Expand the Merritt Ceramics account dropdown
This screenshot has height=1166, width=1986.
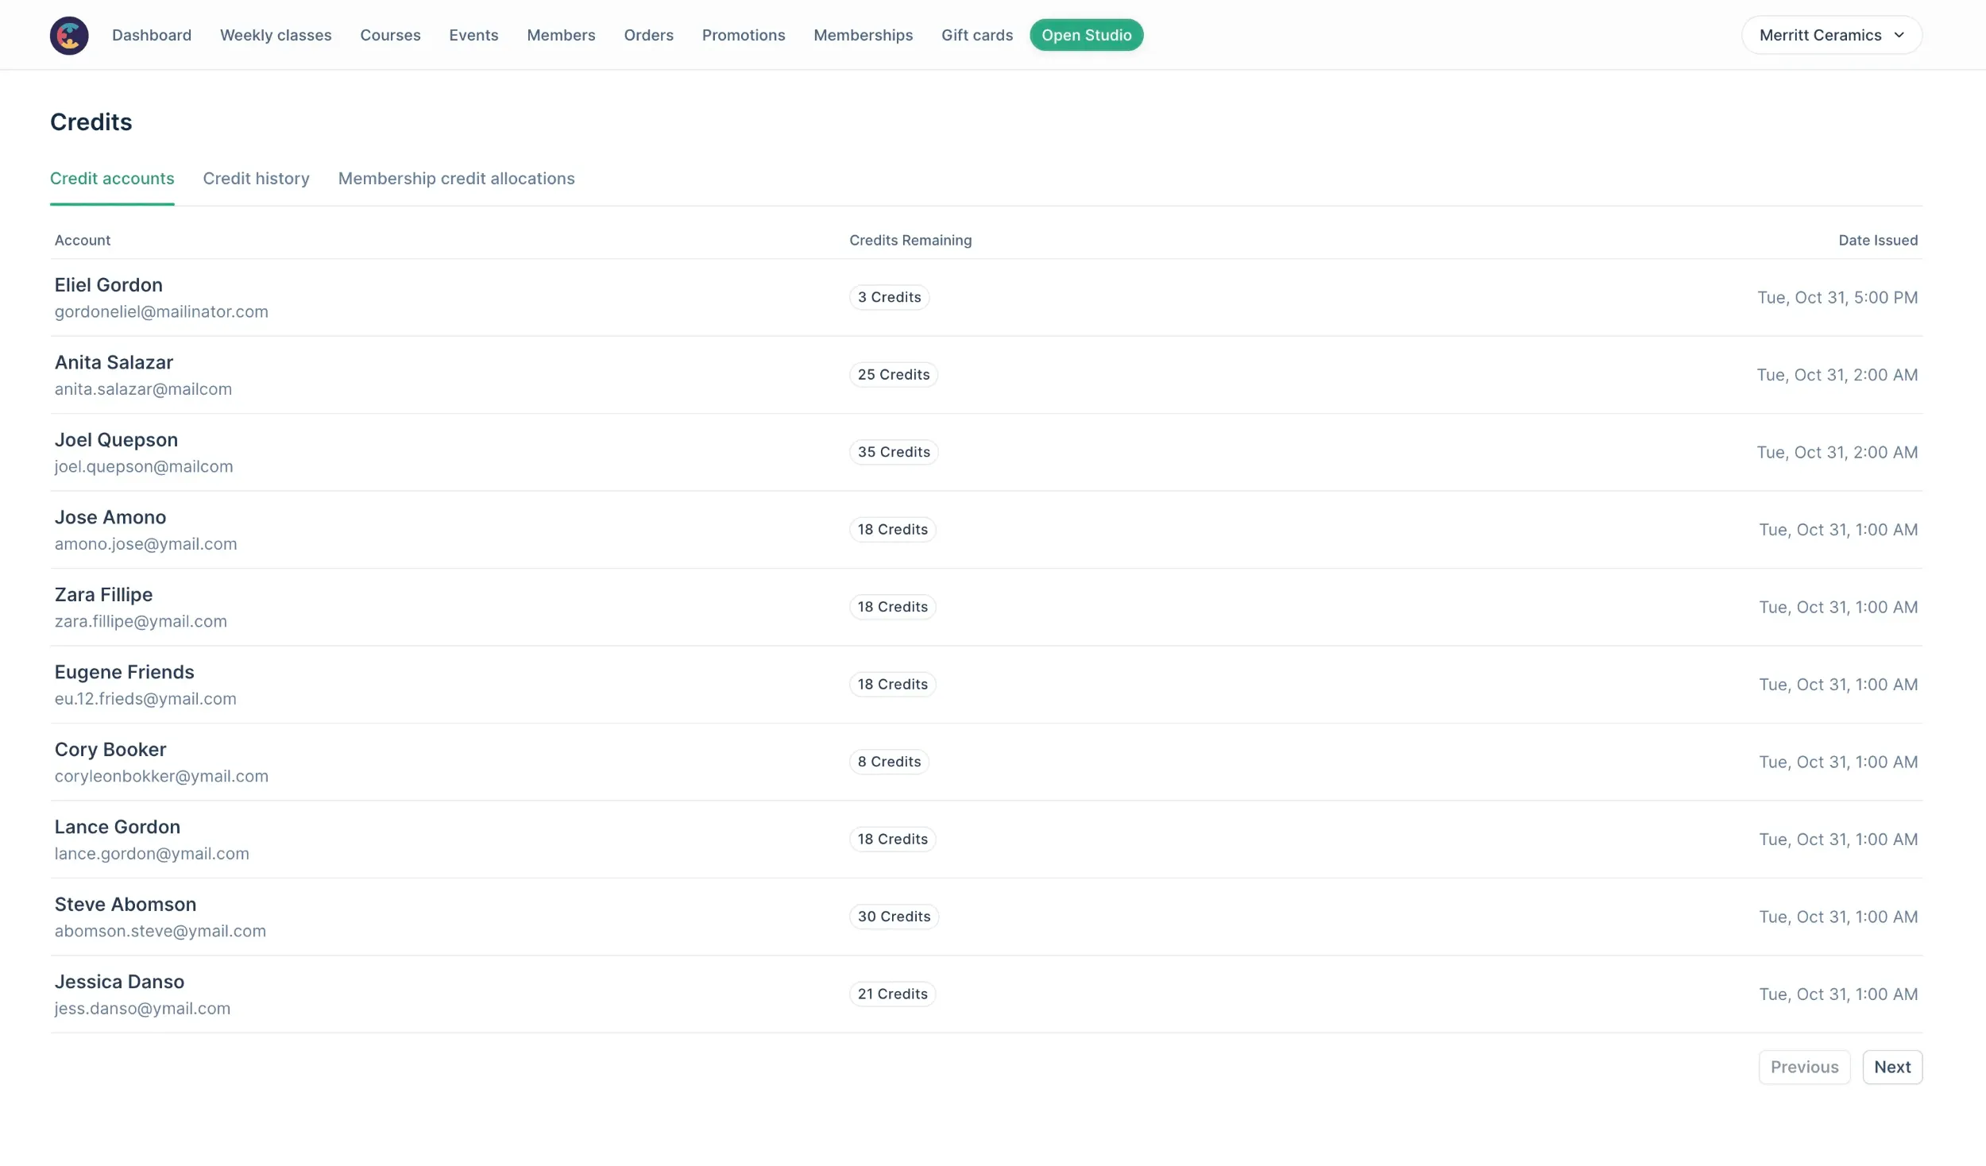[x=1831, y=35]
